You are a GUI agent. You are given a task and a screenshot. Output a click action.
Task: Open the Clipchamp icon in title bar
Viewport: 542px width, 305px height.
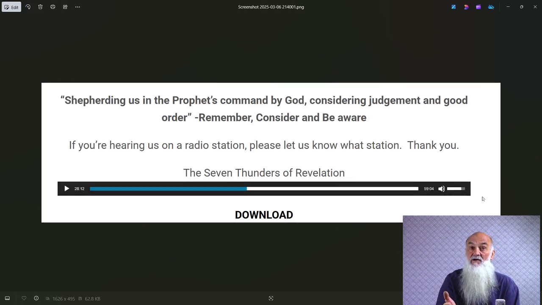(x=478, y=7)
